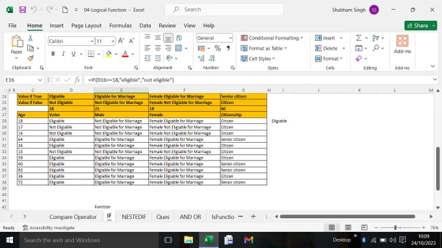The image size is (442, 248).
Task: Open the fill color yellow swatch
Action: pyautogui.click(x=109, y=54)
